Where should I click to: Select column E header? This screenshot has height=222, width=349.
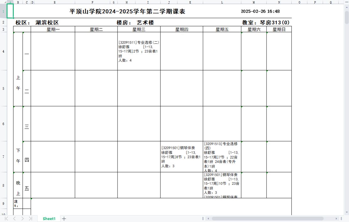click(55, 2)
